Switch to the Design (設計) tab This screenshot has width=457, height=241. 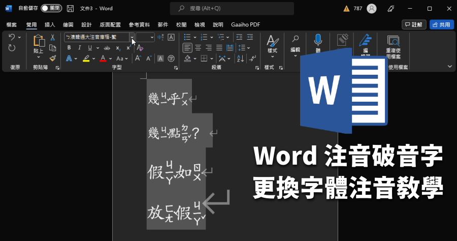(x=86, y=25)
